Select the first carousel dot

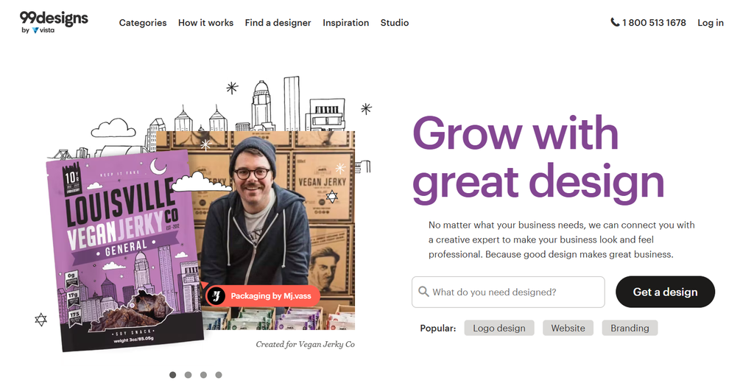[172, 375]
